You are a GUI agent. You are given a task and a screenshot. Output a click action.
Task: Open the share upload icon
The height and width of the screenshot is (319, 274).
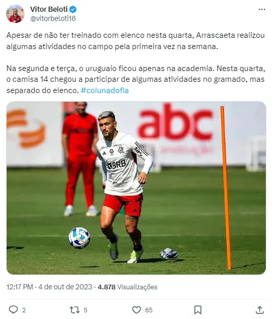click(x=260, y=310)
